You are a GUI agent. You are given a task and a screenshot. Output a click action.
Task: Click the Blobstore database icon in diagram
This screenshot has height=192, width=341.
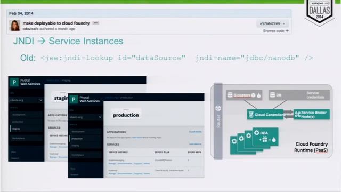(230, 95)
